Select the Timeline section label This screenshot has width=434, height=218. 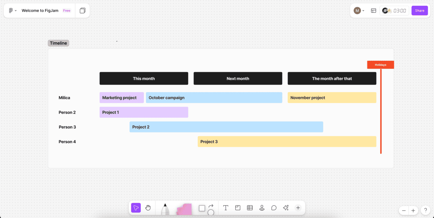click(58, 43)
